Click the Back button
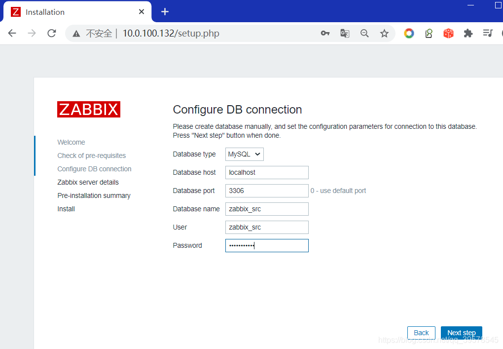This screenshot has width=503, height=349. coord(421,333)
